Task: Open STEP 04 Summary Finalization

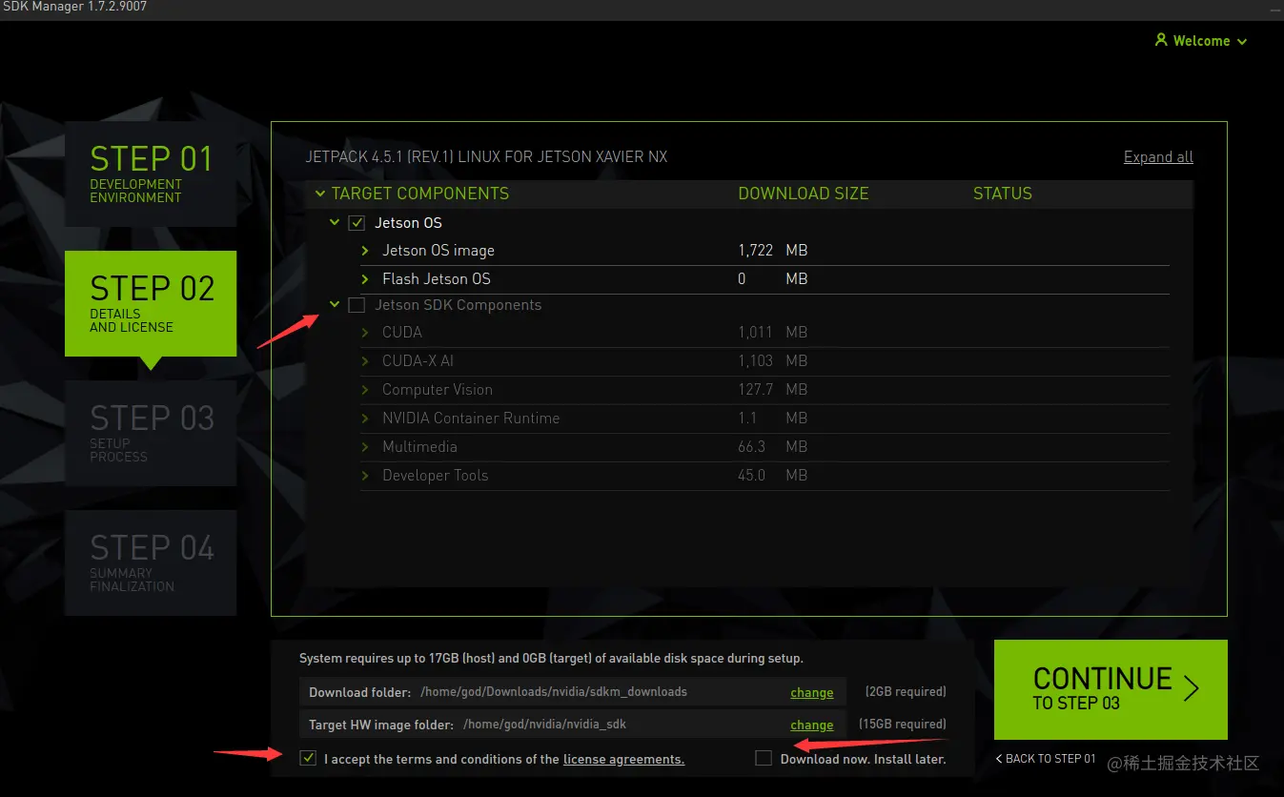Action: click(151, 562)
